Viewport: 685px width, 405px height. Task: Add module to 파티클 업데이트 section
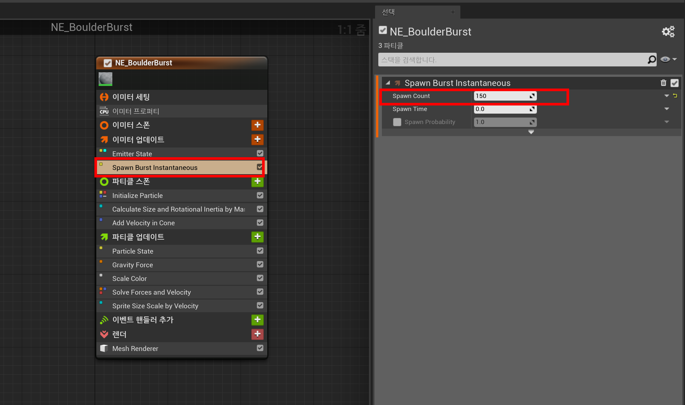[257, 237]
